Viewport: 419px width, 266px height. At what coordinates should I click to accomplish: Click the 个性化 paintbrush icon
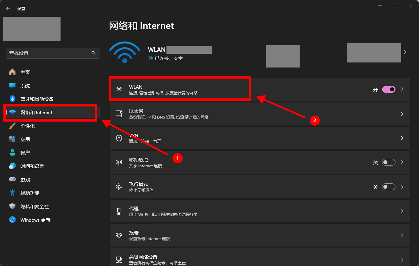pyautogui.click(x=12, y=126)
